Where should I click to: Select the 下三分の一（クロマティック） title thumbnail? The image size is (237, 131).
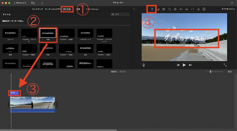pyautogui.click(x=104, y=33)
